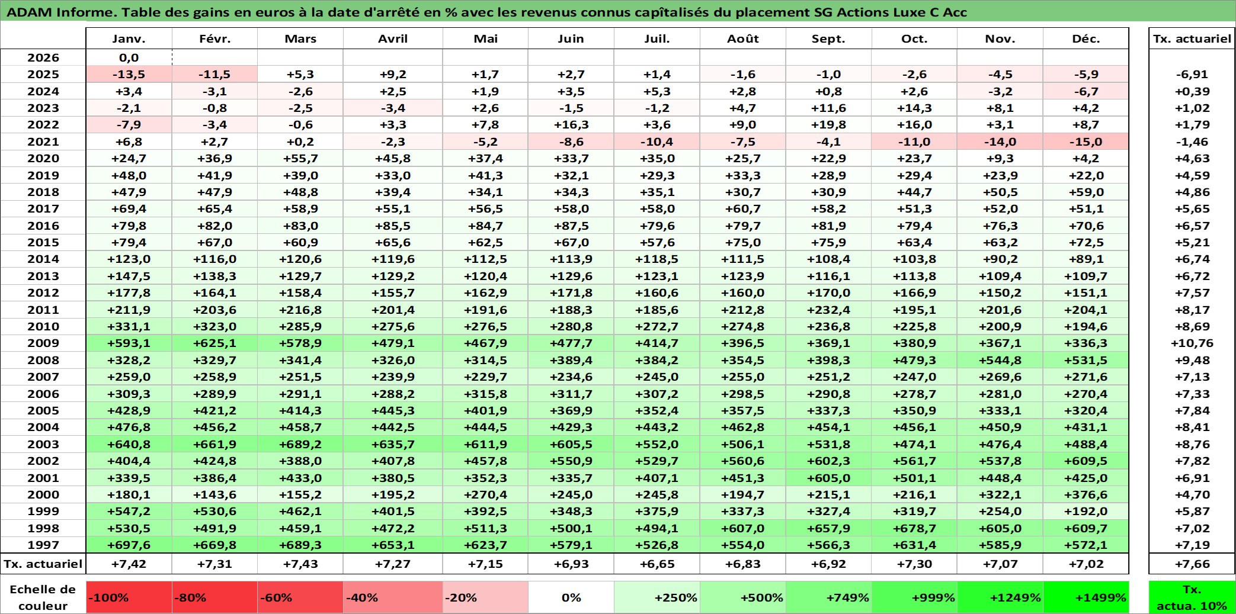The width and height of the screenshot is (1236, 614).
Task: Click the +331,1 cell in 2010
Action: [129, 326]
